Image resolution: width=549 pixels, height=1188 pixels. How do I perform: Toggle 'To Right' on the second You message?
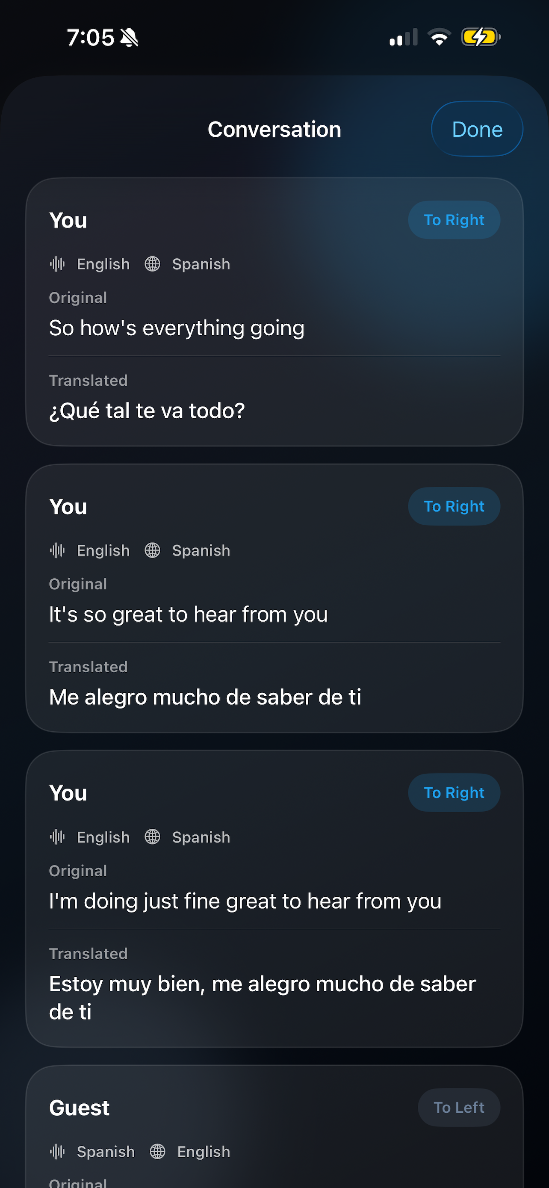pyautogui.click(x=454, y=506)
